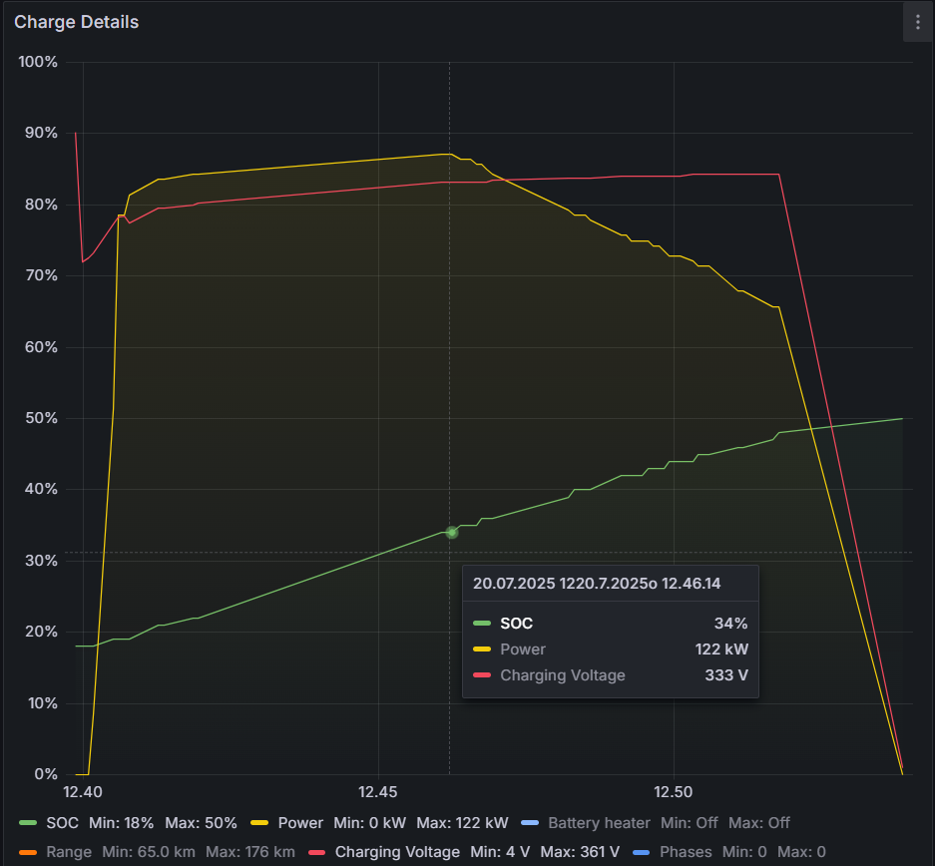
Task: Click the 12.45 time axis label
Action: (378, 792)
